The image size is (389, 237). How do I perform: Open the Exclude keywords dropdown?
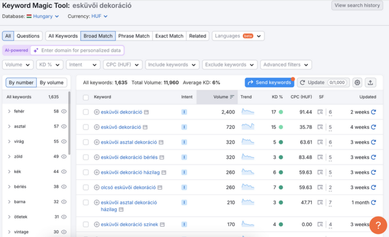(x=230, y=65)
